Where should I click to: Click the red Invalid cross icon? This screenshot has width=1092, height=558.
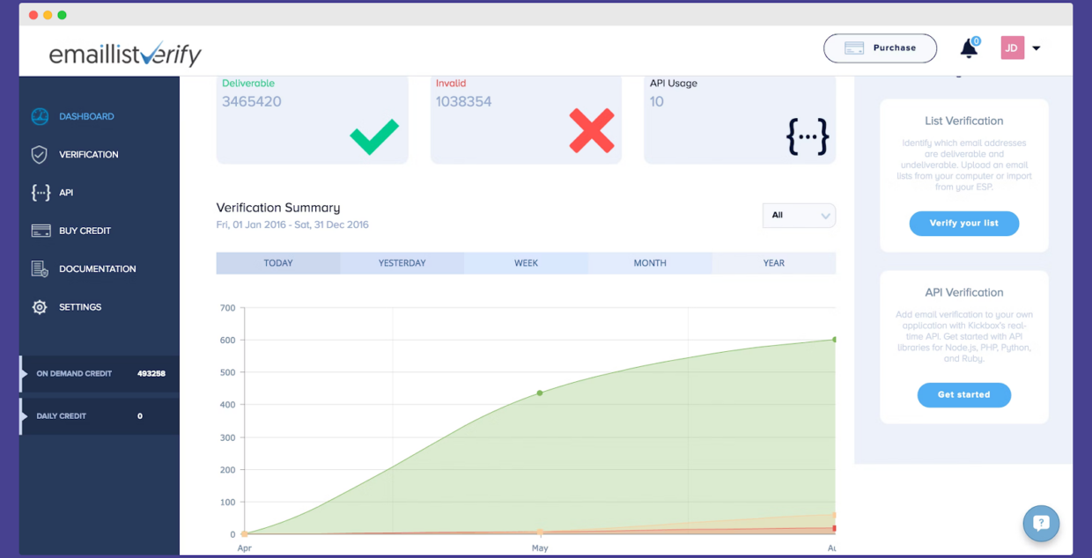592,131
